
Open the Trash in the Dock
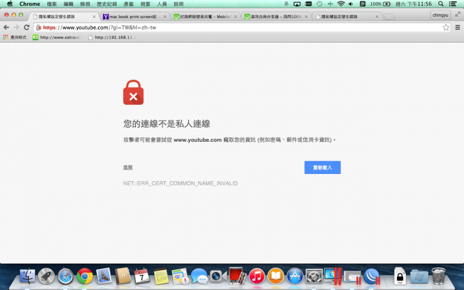[438, 276]
